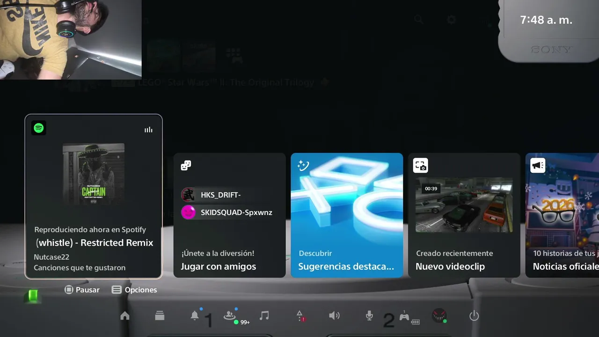599x337 pixels.
Task: Open Game Base friends icon
Action: pyautogui.click(x=229, y=316)
